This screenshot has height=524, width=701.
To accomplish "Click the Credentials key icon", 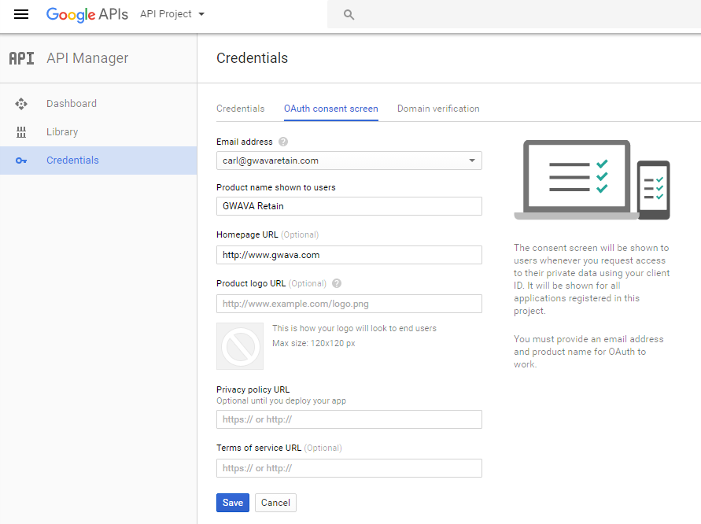I will point(21,161).
